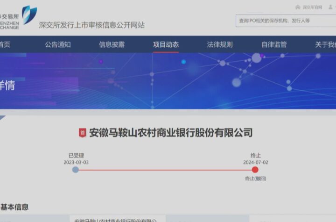Select the blue 已受理 timeline dot
This screenshot has width=336, height=222.
(76, 170)
